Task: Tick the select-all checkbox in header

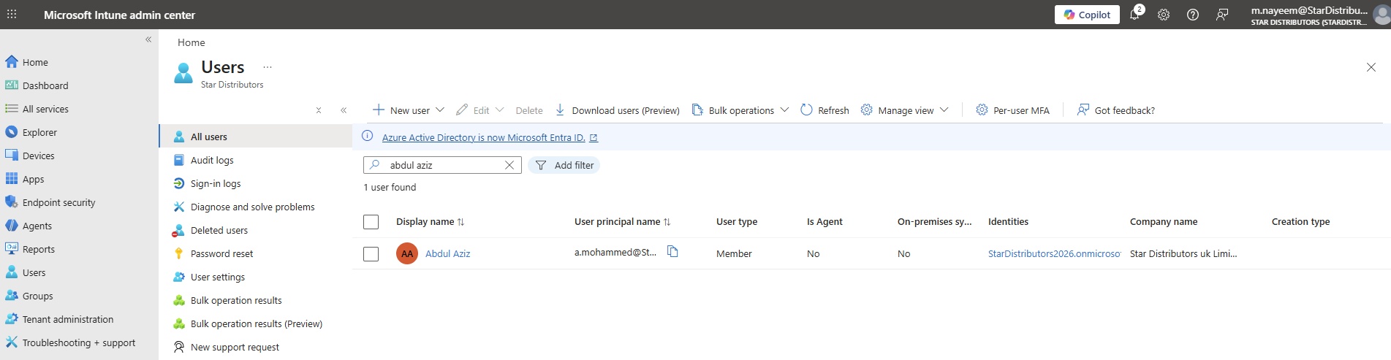Action: point(371,222)
